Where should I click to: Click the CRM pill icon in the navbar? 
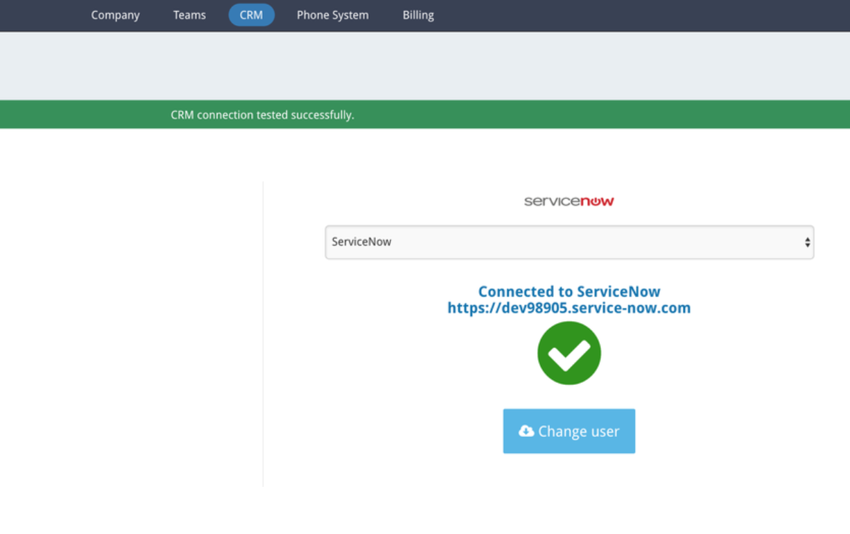[x=251, y=15]
